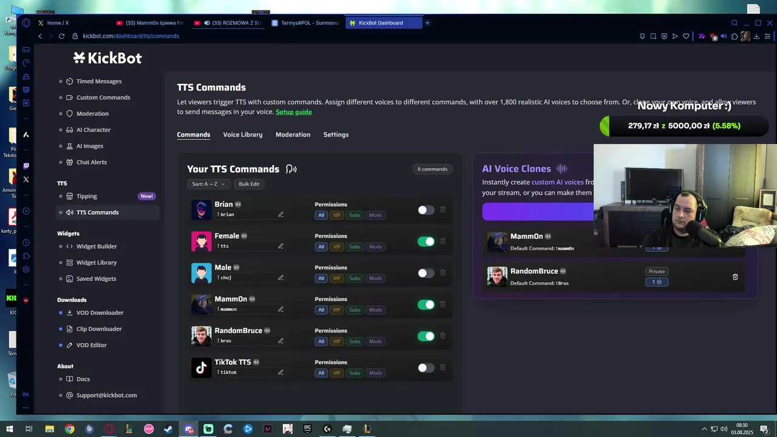Image resolution: width=777 pixels, height=437 pixels.
Task: Click the edit pencil for MammOn command
Action: click(280, 309)
